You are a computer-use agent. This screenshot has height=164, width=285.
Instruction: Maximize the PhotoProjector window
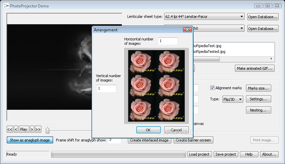click(268, 6)
